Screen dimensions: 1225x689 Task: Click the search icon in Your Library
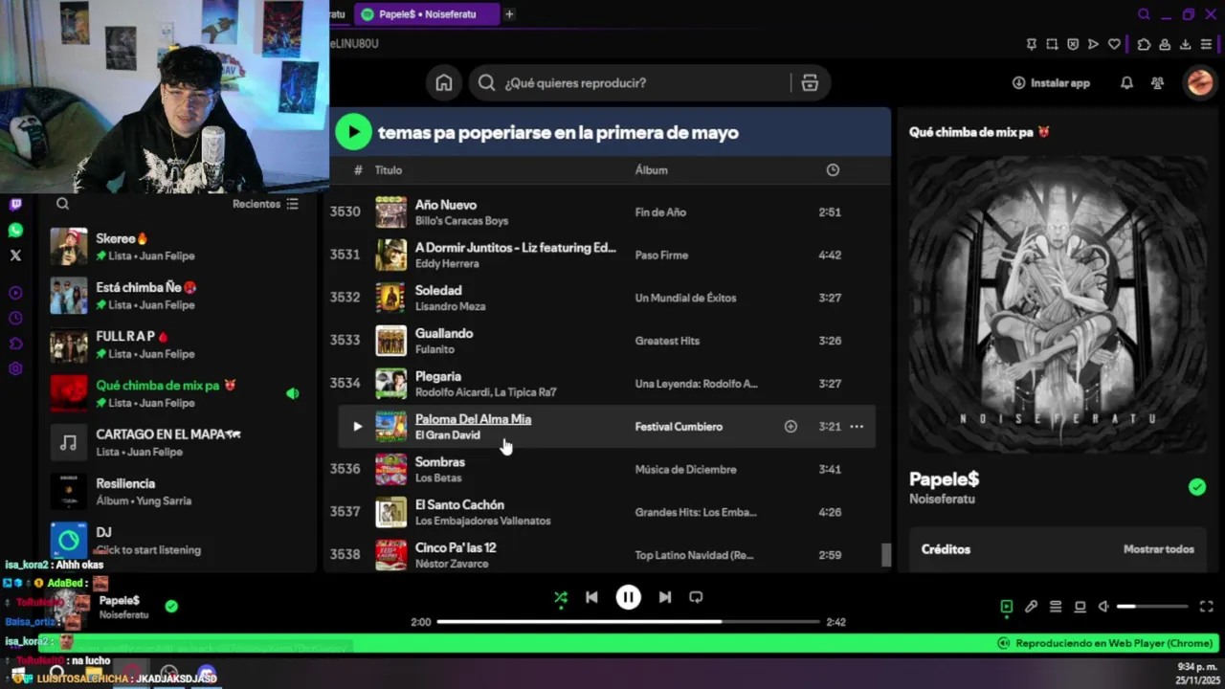62,204
